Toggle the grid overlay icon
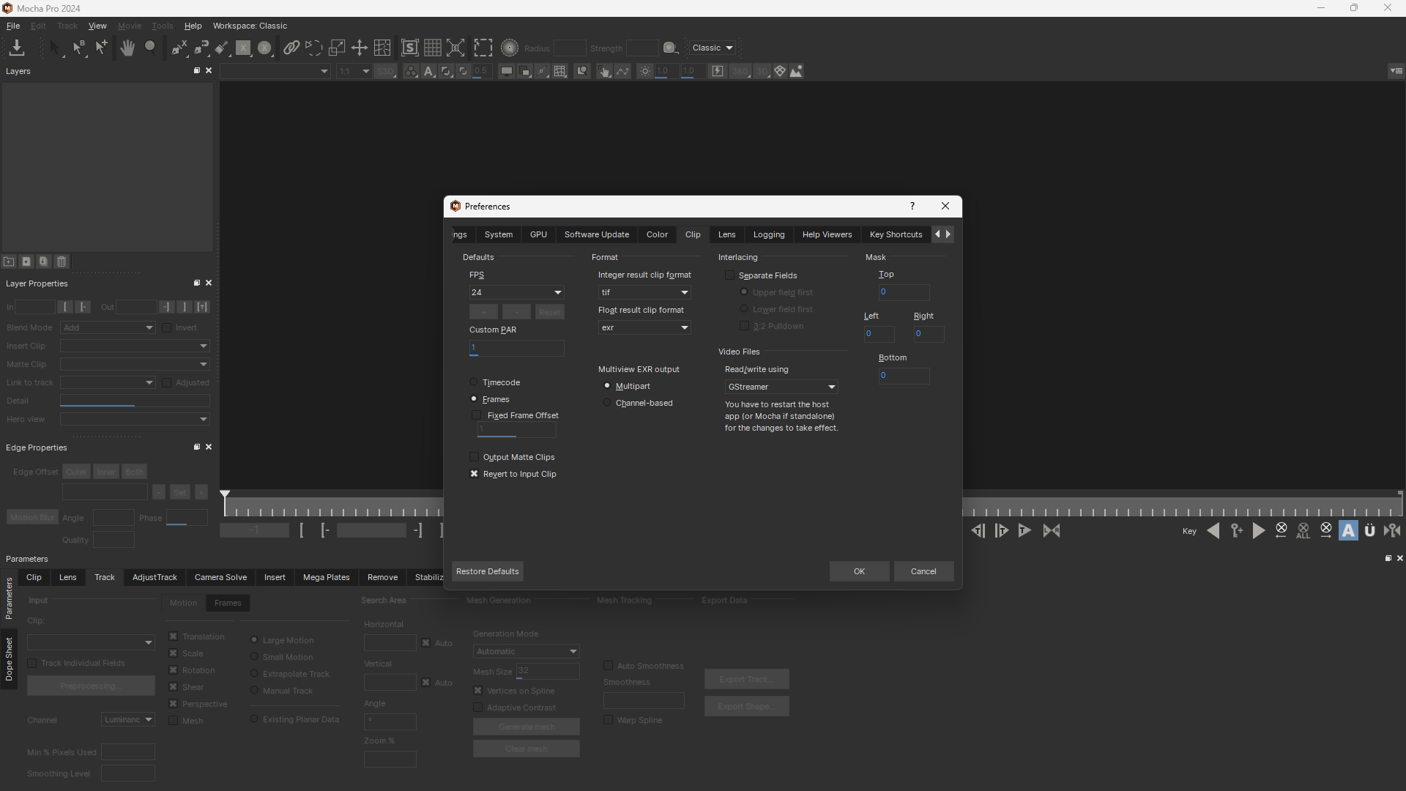The height and width of the screenshot is (791, 1406). coord(433,48)
